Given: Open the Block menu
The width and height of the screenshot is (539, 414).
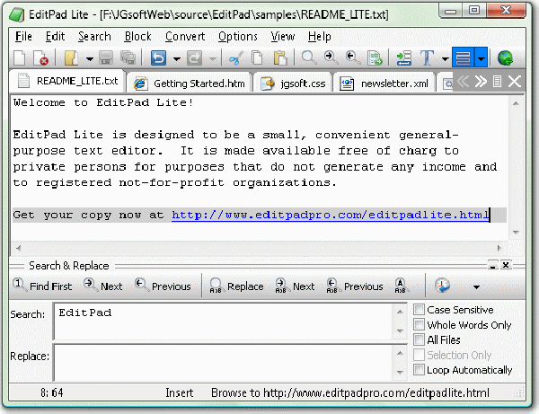Looking at the screenshot, I should point(137,37).
